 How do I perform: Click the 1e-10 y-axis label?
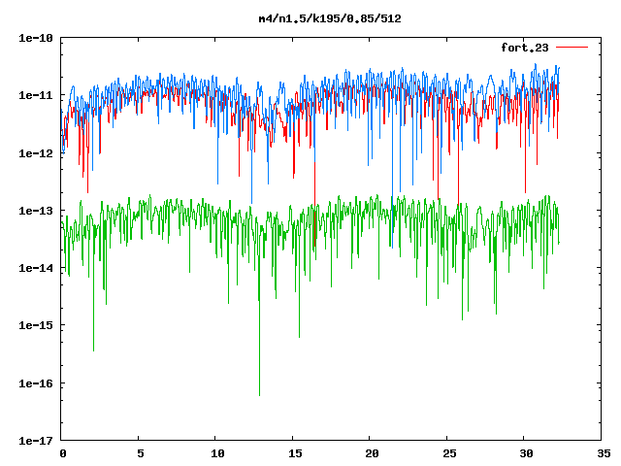pyautogui.click(x=36, y=38)
